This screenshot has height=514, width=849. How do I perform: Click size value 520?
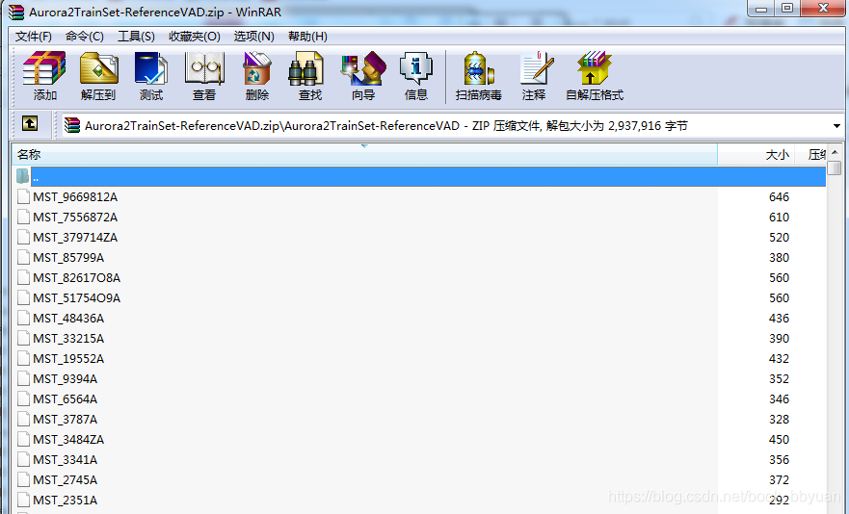[x=779, y=237]
